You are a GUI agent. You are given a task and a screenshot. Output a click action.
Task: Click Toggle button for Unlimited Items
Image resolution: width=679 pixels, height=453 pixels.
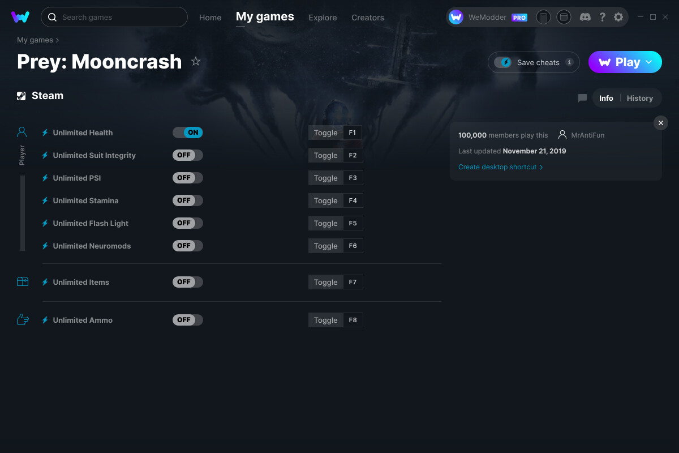coord(325,282)
